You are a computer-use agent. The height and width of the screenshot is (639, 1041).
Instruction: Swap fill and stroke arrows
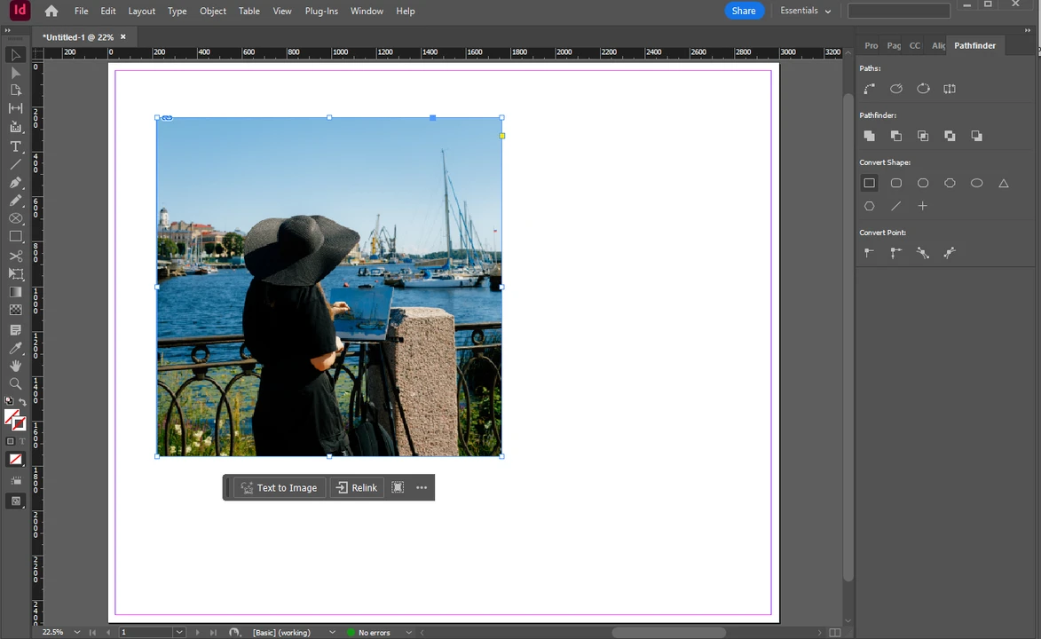point(22,402)
